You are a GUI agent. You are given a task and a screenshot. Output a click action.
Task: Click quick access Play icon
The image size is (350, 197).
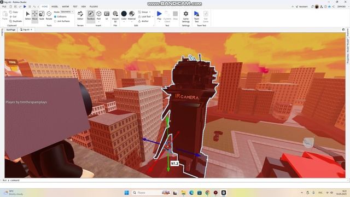[25, 7]
